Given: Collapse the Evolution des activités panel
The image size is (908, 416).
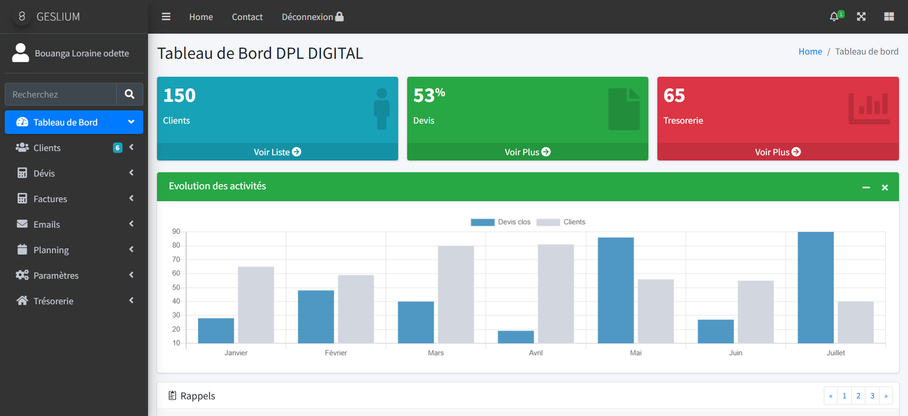Looking at the screenshot, I should click(x=866, y=187).
